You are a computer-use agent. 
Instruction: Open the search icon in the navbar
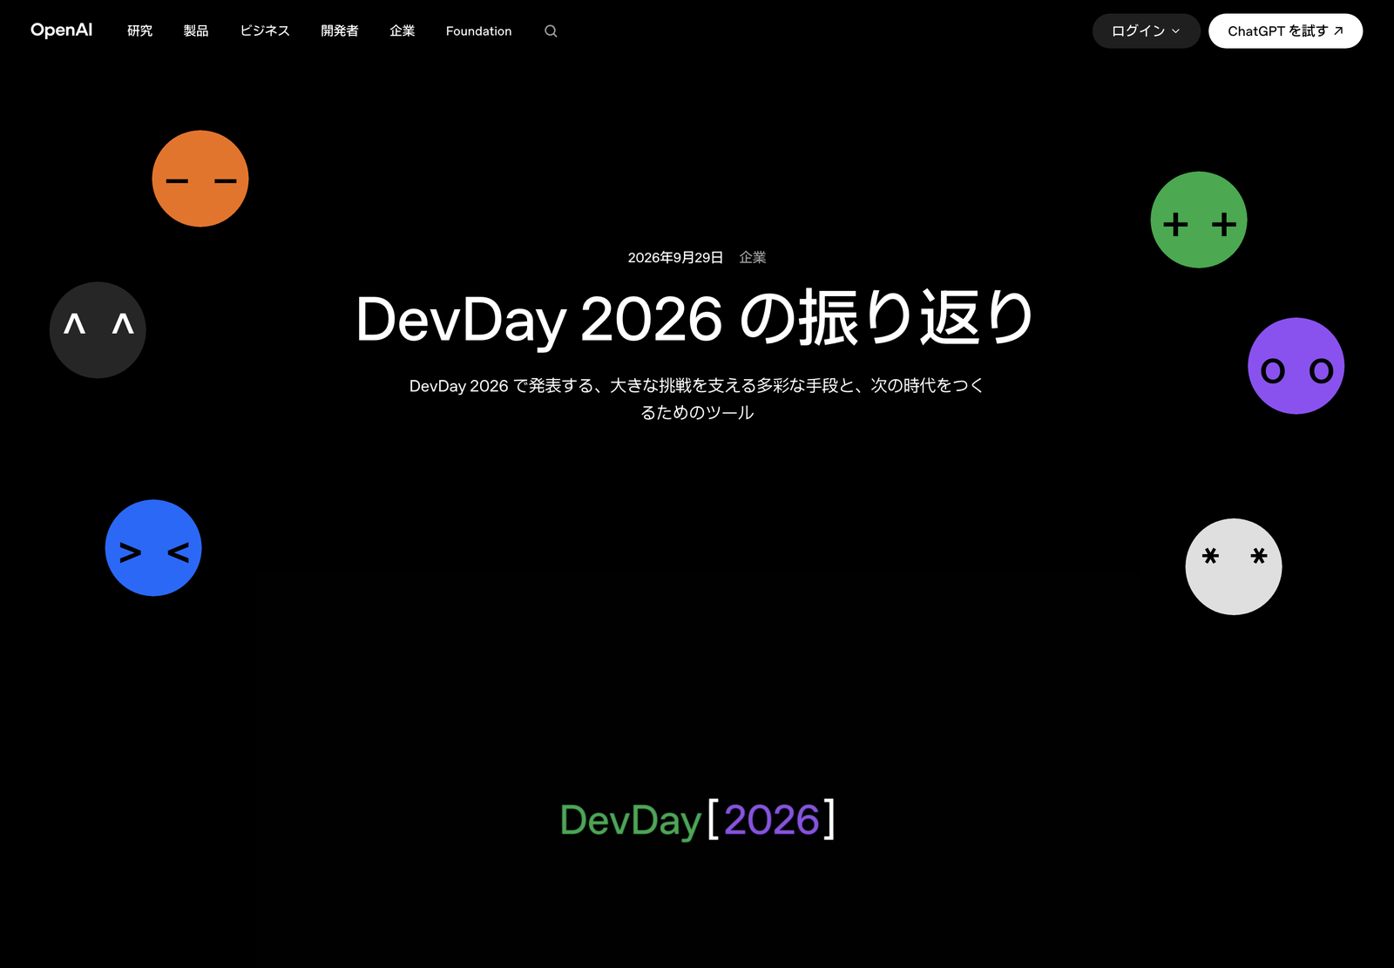(551, 31)
